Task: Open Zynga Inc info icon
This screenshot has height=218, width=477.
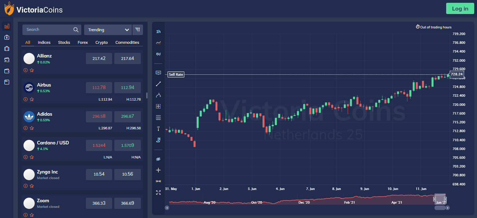Action: [x=26, y=186]
